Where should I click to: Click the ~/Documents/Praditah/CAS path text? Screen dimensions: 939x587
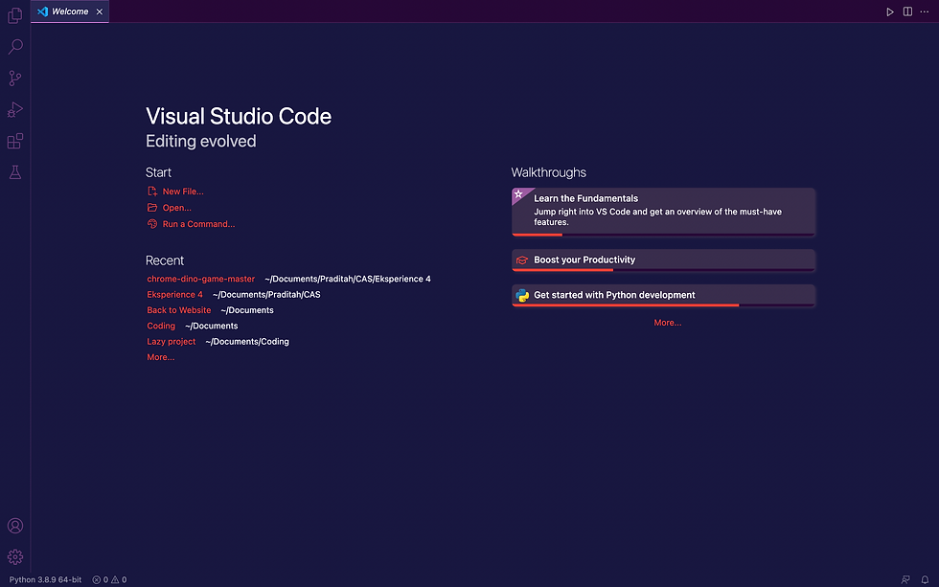(x=266, y=294)
